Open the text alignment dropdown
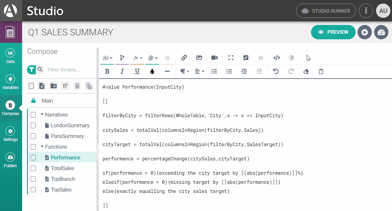Screen dimensions: 392x211 tap(199, 71)
